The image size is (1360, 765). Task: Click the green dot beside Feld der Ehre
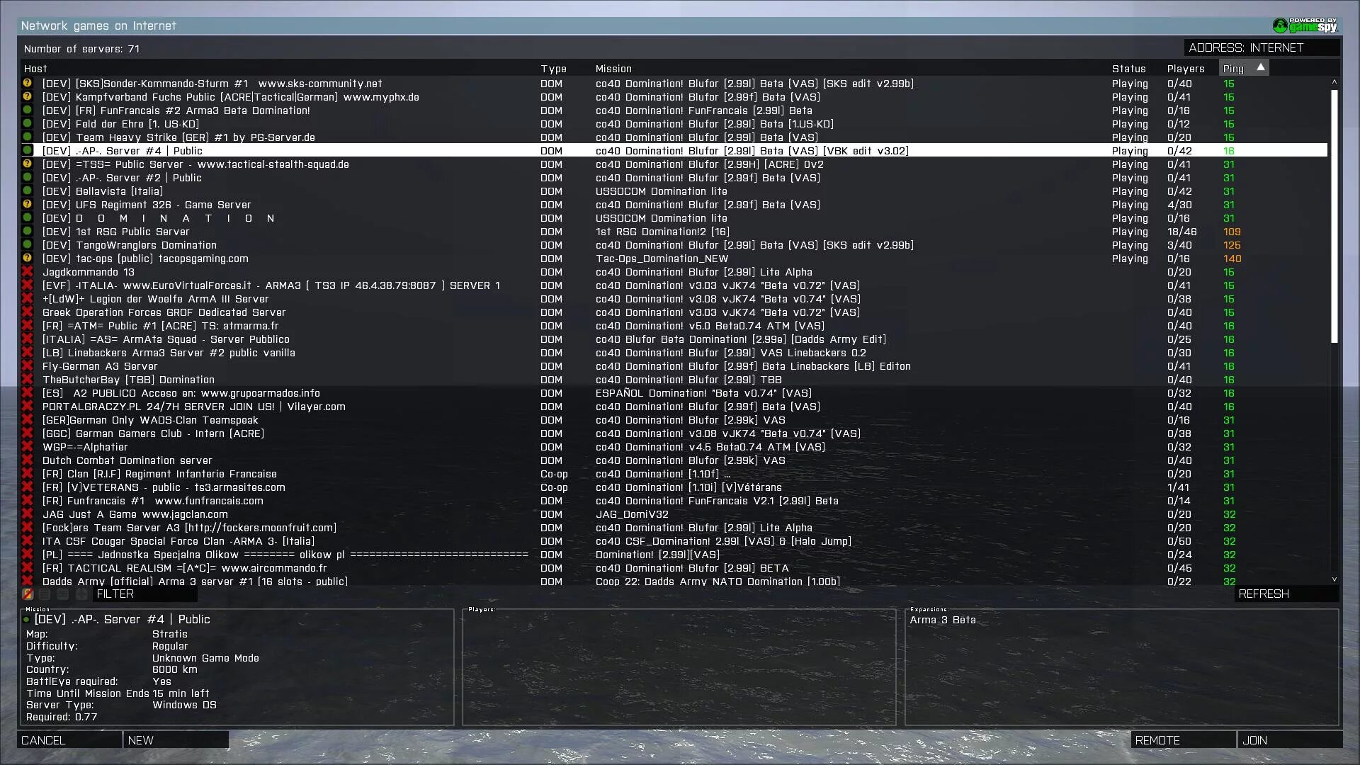click(x=28, y=124)
